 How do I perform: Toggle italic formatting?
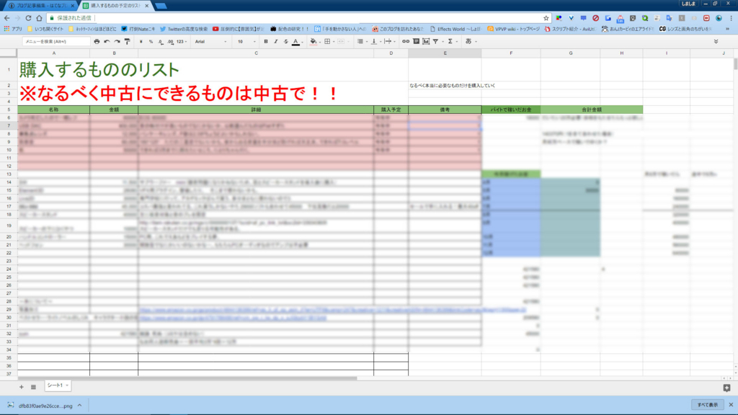coord(275,43)
